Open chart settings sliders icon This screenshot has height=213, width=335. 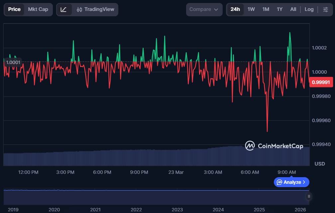tap(325, 10)
